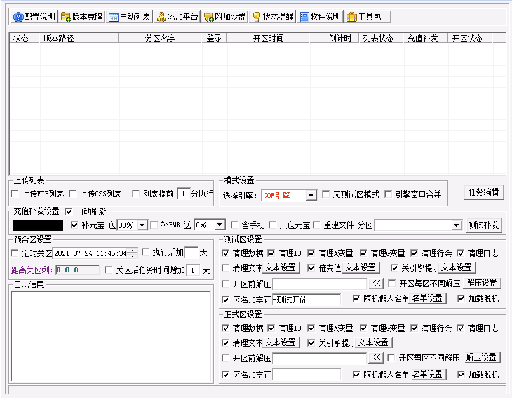512x398 pixels.
Task: Toggle 引擎窗口合并 checkbox
Action: point(388,194)
